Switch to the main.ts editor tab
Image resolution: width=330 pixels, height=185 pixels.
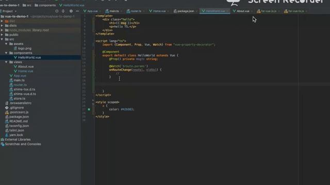(x=114, y=11)
